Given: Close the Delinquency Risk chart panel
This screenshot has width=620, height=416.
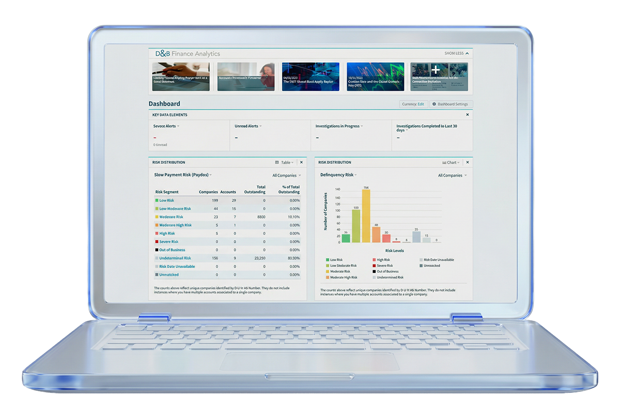Looking at the screenshot, I should coord(468,162).
